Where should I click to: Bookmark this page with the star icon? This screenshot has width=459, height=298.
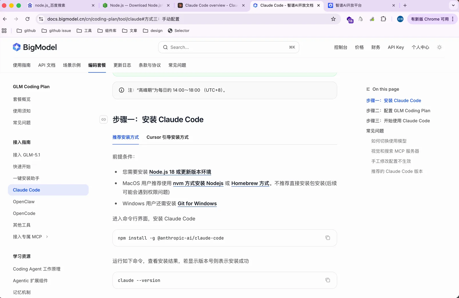point(333,19)
